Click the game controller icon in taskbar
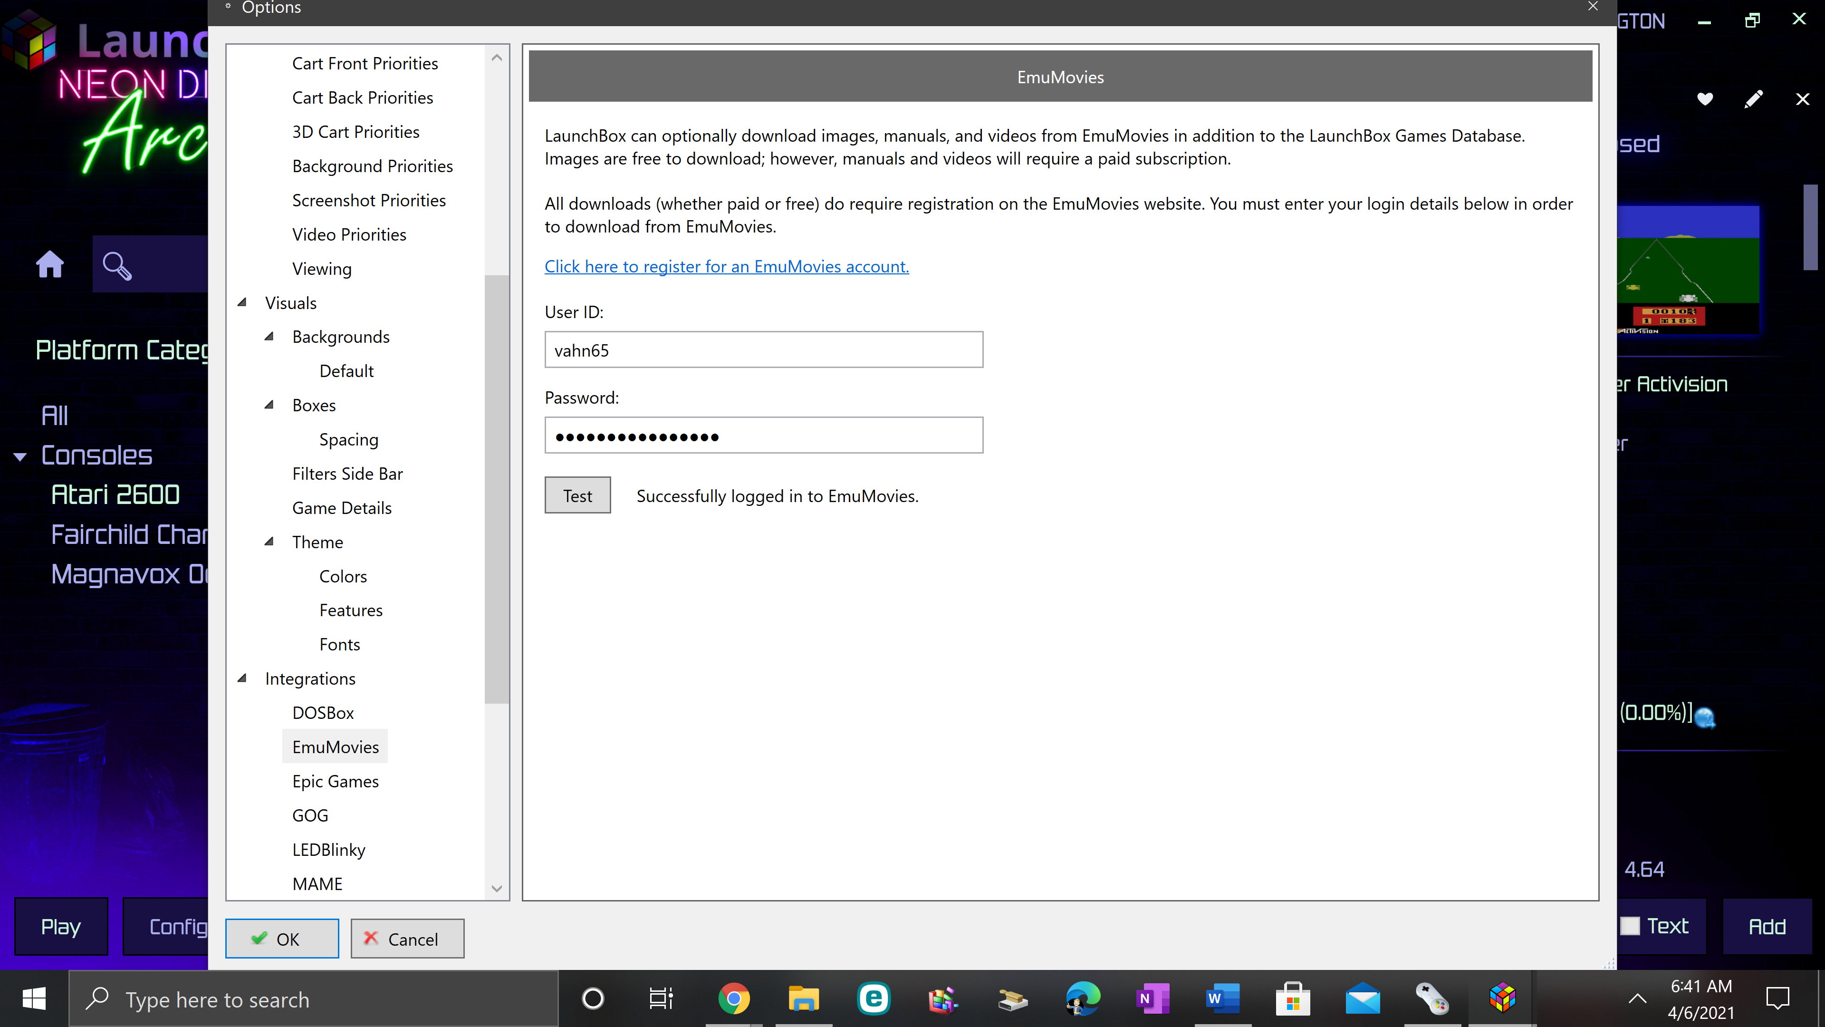Viewport: 1825px width, 1027px height. click(x=1432, y=999)
